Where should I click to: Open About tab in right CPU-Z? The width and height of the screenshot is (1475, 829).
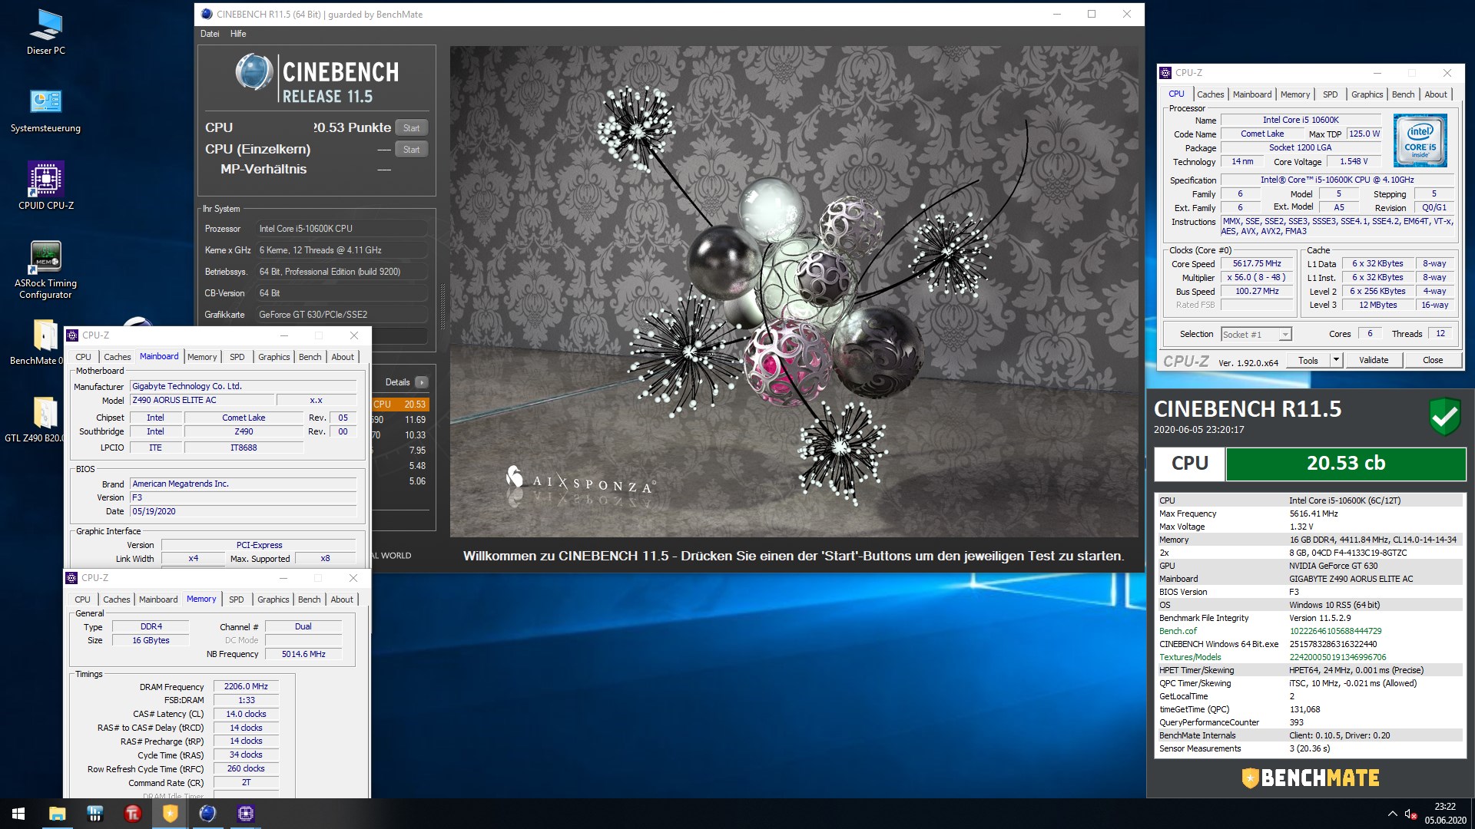point(1435,94)
